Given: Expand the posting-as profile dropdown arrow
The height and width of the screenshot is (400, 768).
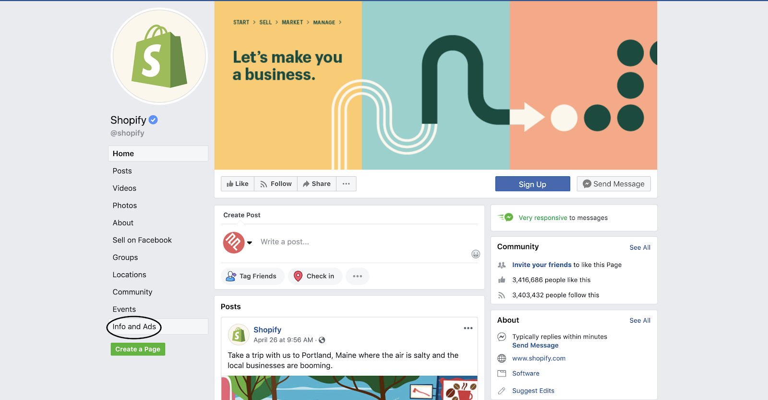Looking at the screenshot, I should [250, 242].
